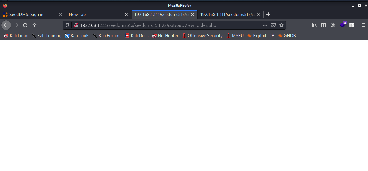
Task: Open the Kali Tools bookmark
Action: [x=77, y=36]
